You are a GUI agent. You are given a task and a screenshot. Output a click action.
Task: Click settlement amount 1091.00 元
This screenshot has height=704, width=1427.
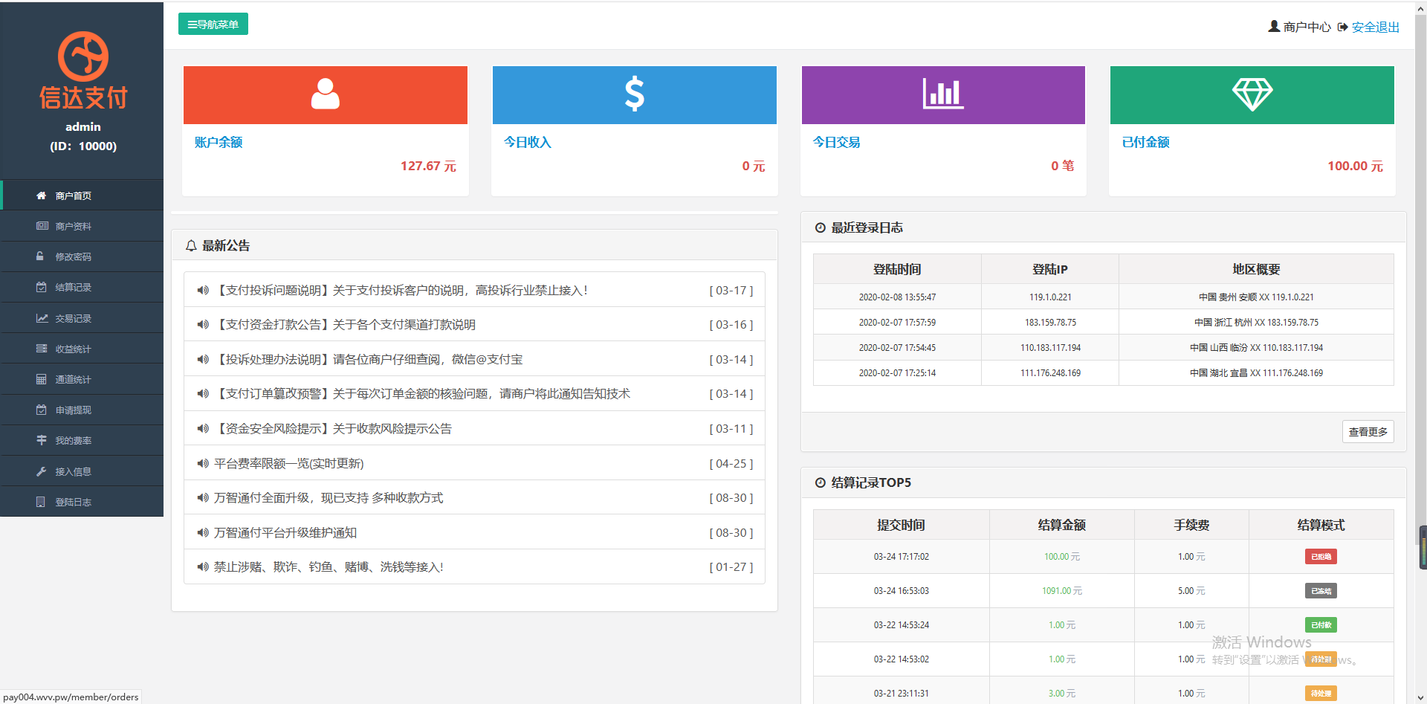(1061, 590)
